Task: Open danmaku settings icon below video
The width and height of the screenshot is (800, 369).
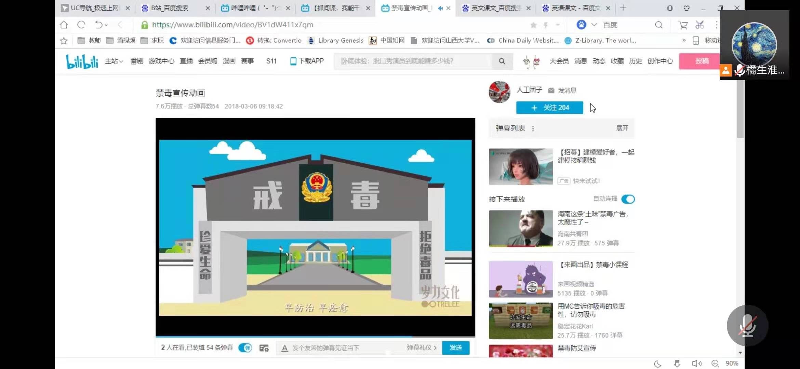Action: 264,348
